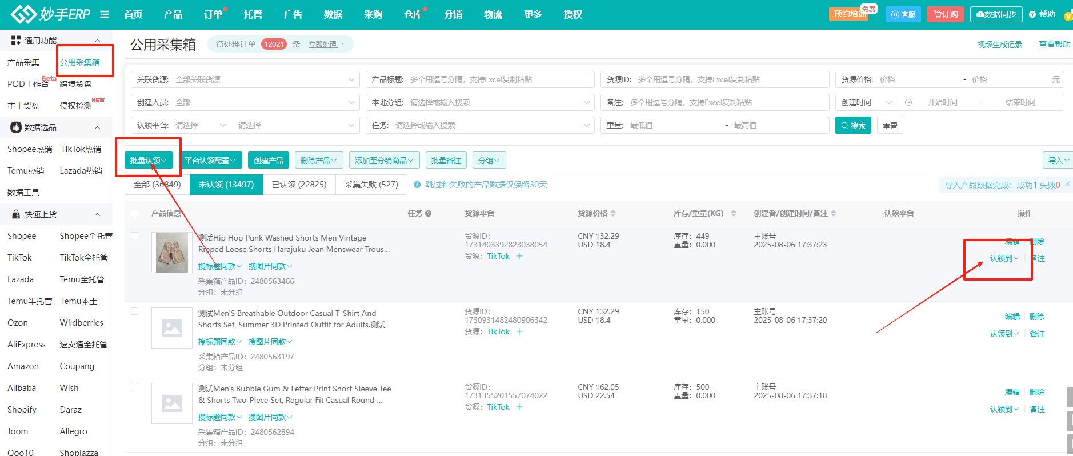Image resolution: width=1073 pixels, height=456 pixels.
Task: Click 编辑 for Breathable Outdoor Shorts row
Action: 1012,317
